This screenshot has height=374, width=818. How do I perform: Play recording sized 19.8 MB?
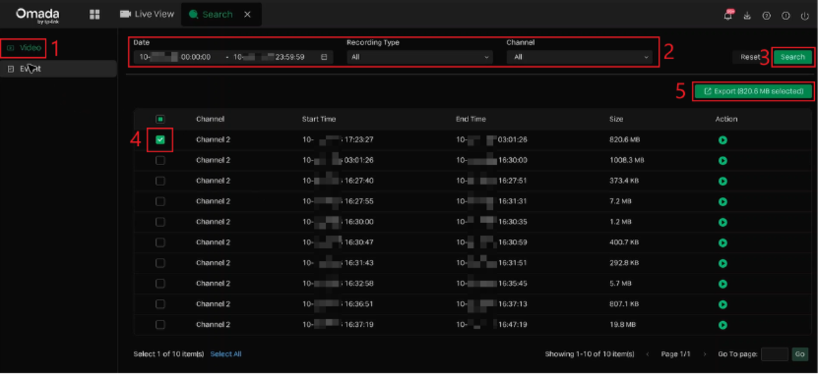tap(723, 325)
